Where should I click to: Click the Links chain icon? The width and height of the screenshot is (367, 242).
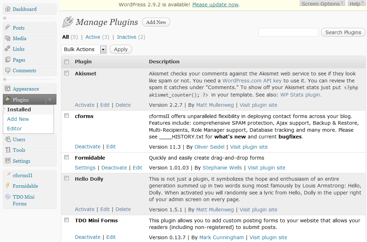pos(8,49)
